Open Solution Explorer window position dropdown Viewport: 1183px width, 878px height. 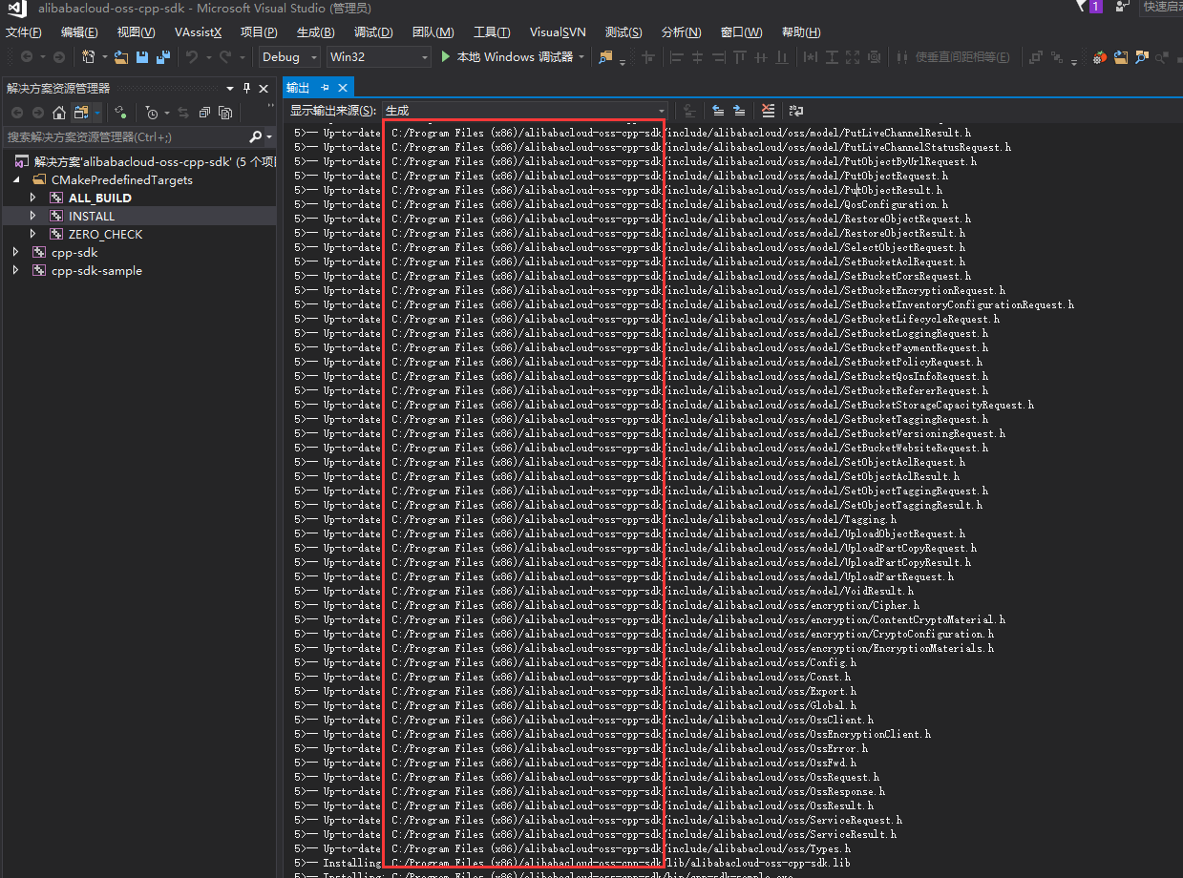[x=230, y=88]
